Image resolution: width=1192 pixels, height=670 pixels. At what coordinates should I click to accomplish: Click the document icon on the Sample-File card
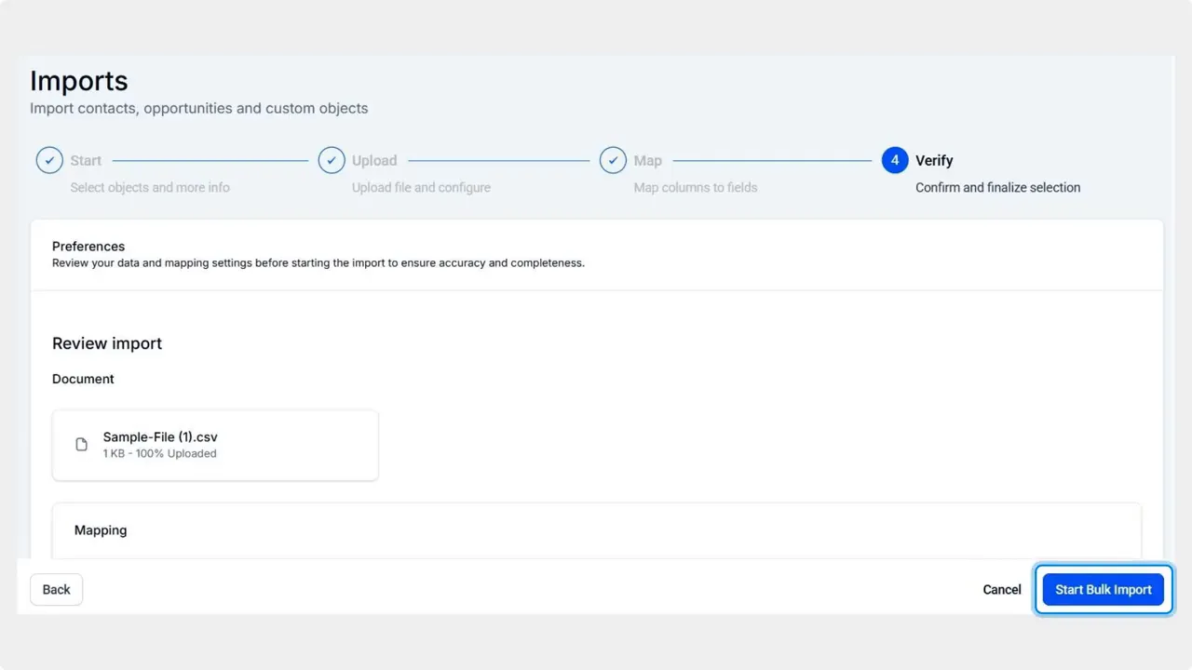click(x=81, y=444)
